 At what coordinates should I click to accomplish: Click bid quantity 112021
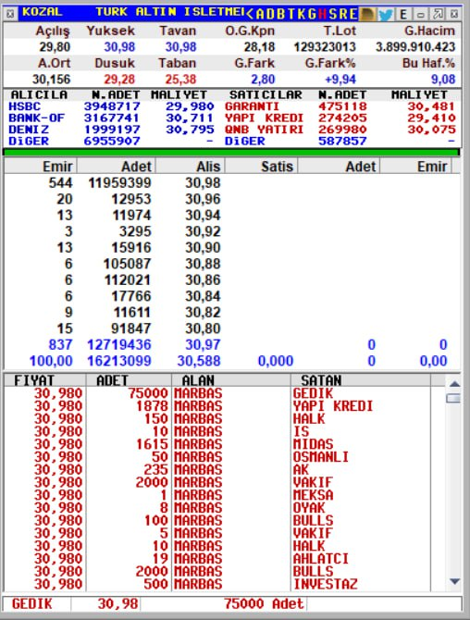[128, 280]
